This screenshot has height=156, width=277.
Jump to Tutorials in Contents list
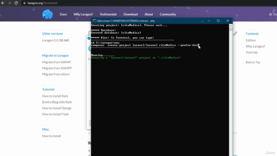tap(251, 52)
